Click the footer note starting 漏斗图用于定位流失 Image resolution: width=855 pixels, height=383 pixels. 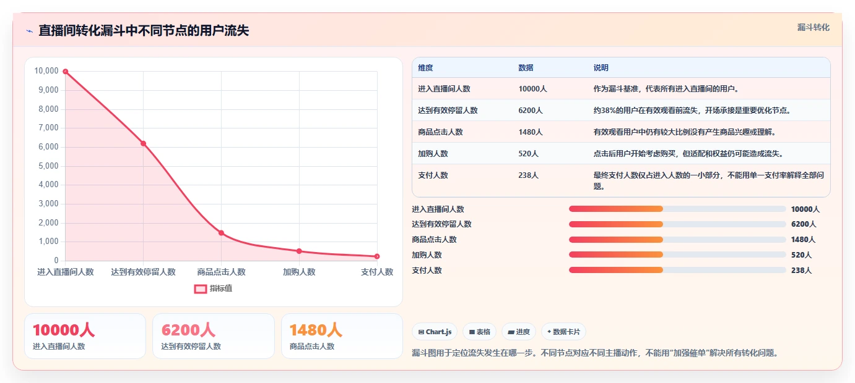pos(595,353)
